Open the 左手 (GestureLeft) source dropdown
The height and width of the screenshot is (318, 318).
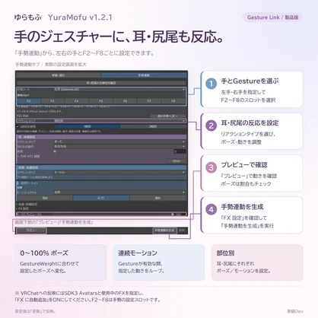[x=119, y=90]
